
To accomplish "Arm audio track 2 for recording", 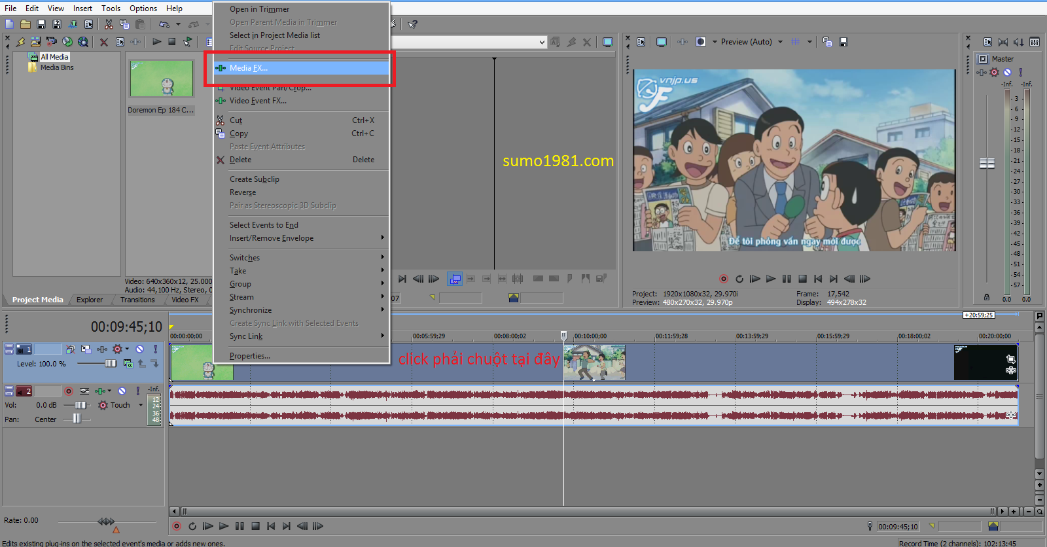I will coord(68,391).
